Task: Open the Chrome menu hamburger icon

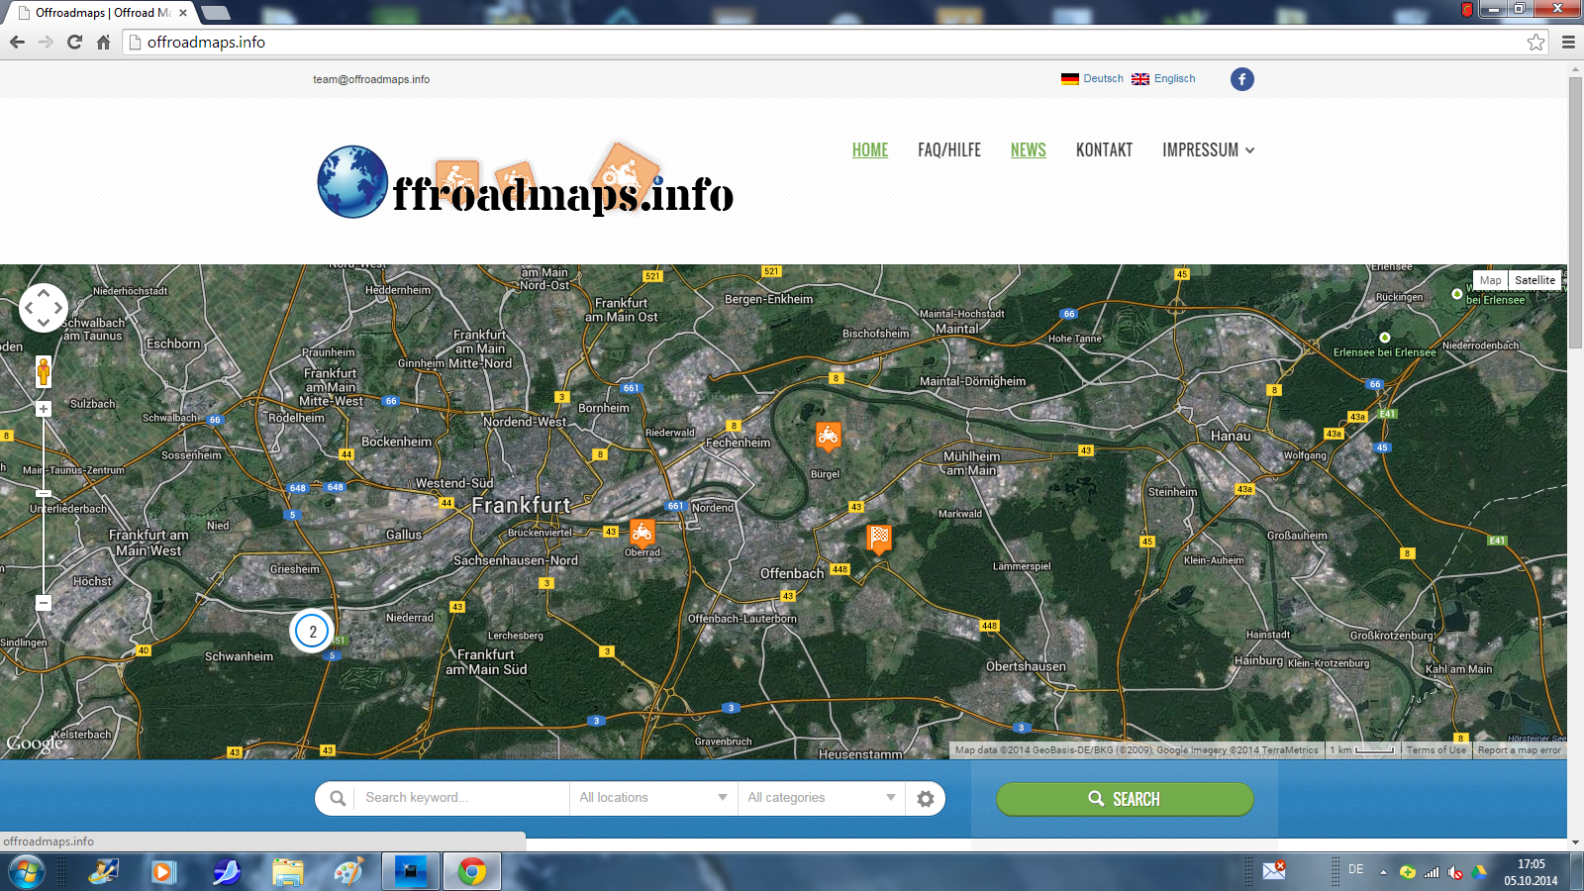Action: [1568, 42]
